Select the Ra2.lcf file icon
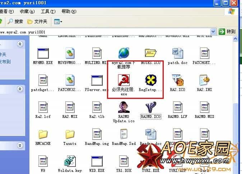 43,107
